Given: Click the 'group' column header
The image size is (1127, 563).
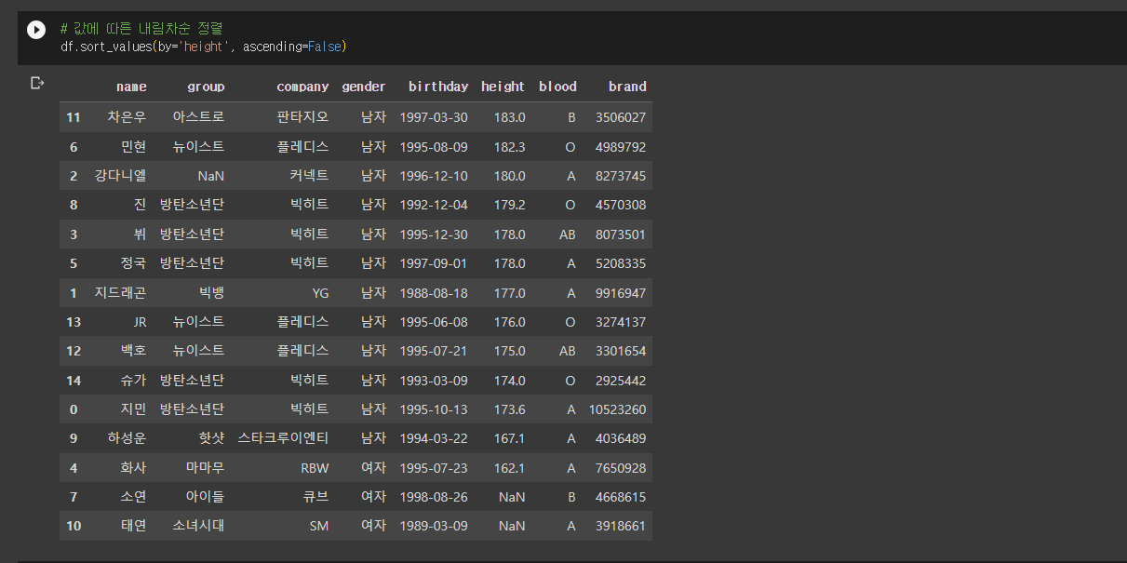Looking at the screenshot, I should point(206,87).
